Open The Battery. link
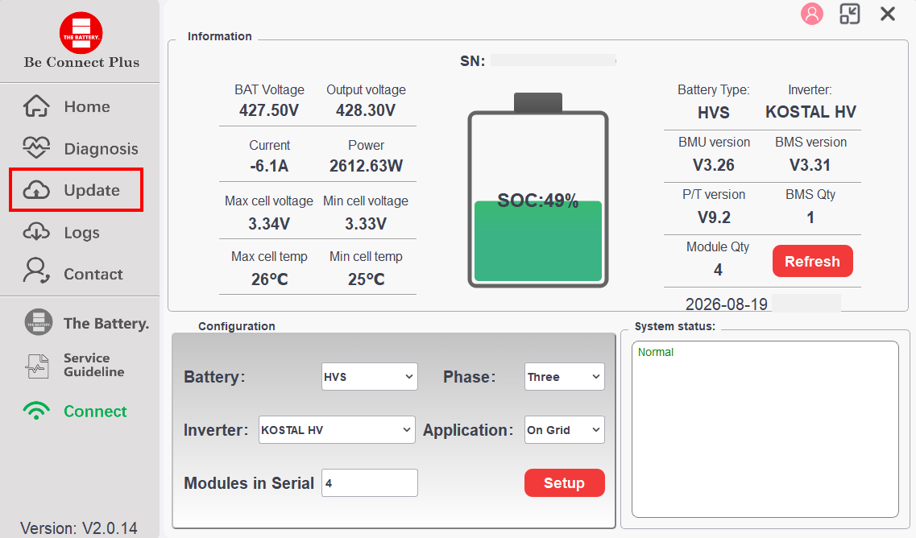This screenshot has width=916, height=538. [x=106, y=323]
